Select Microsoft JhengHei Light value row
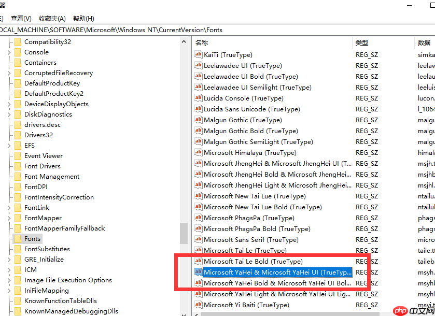Viewport: 435px width, 316px height. click(x=277, y=185)
